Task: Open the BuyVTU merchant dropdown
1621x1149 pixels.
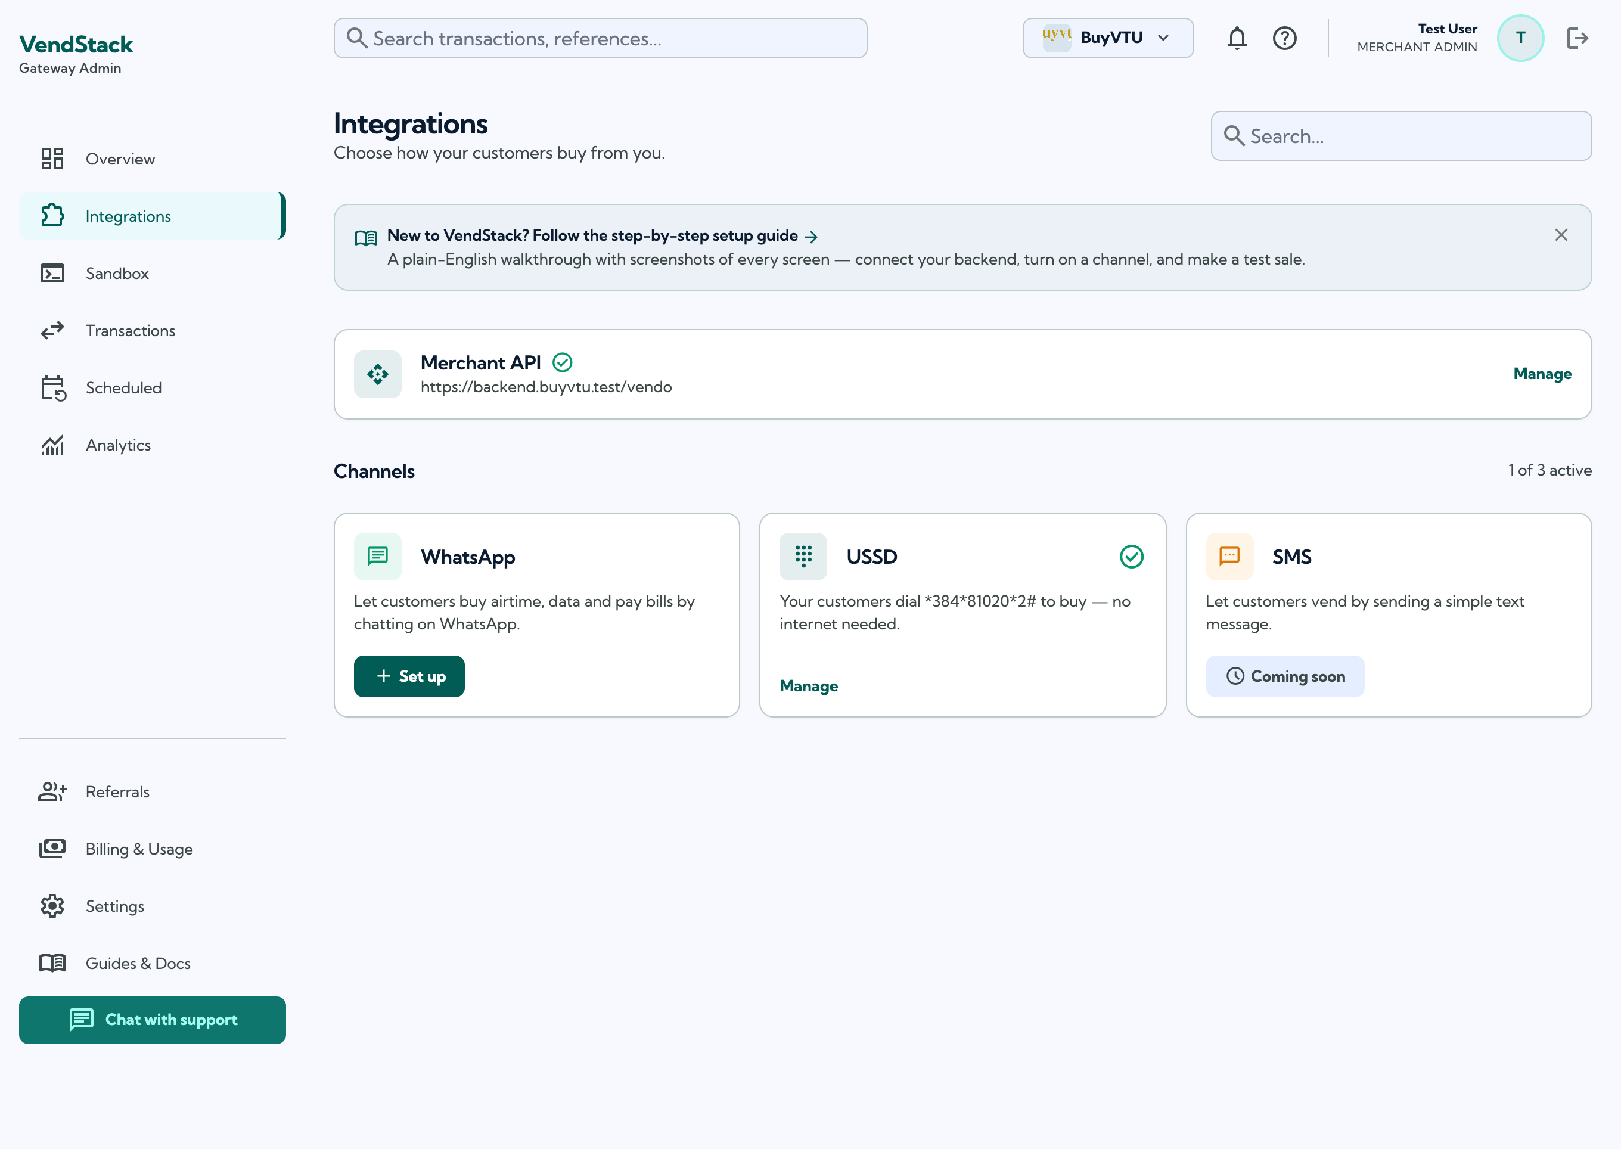Action: click(x=1107, y=38)
